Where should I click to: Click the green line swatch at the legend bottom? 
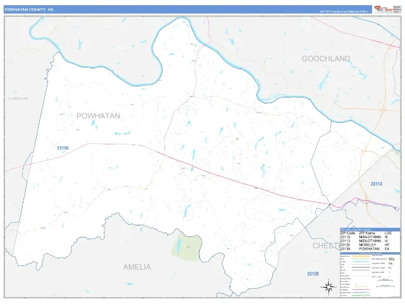tap(361, 295)
